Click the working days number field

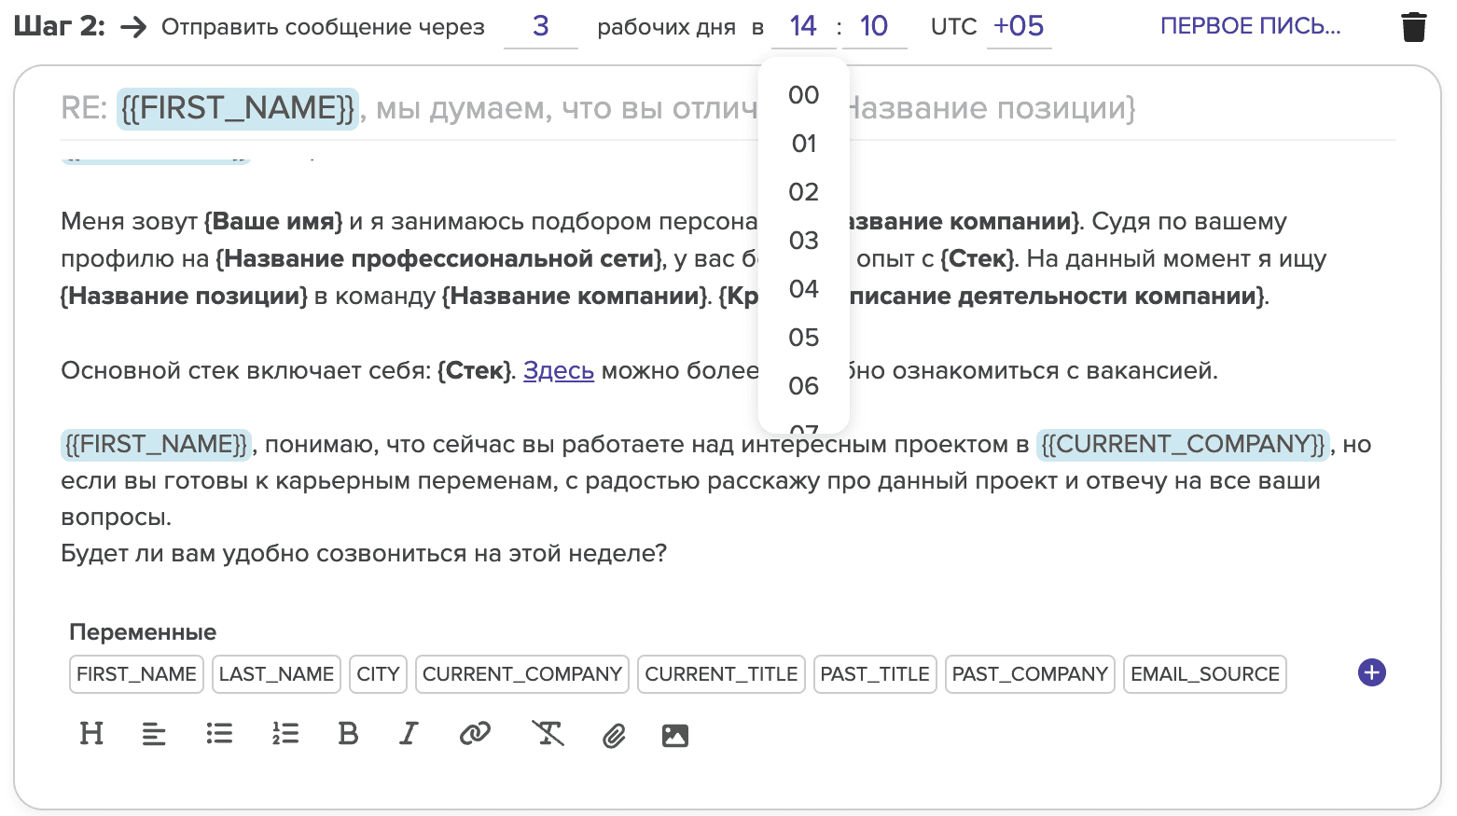[540, 26]
